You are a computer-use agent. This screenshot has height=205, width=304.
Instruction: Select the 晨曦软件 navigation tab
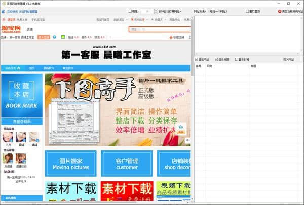(x=48, y=67)
